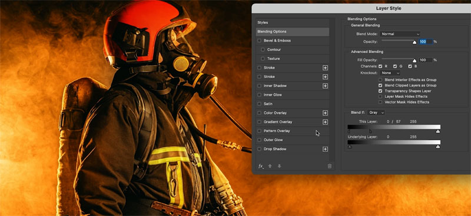Screen dimensions: 471x216
Task: Toggle Blend Clipped Layers as Group
Action: pyautogui.click(x=380, y=85)
